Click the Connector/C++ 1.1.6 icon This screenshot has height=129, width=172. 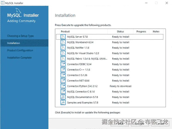pyautogui.click(x=63, y=69)
